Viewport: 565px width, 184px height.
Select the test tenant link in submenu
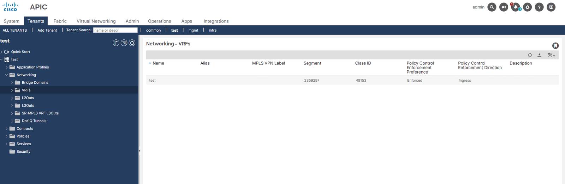(x=174, y=30)
